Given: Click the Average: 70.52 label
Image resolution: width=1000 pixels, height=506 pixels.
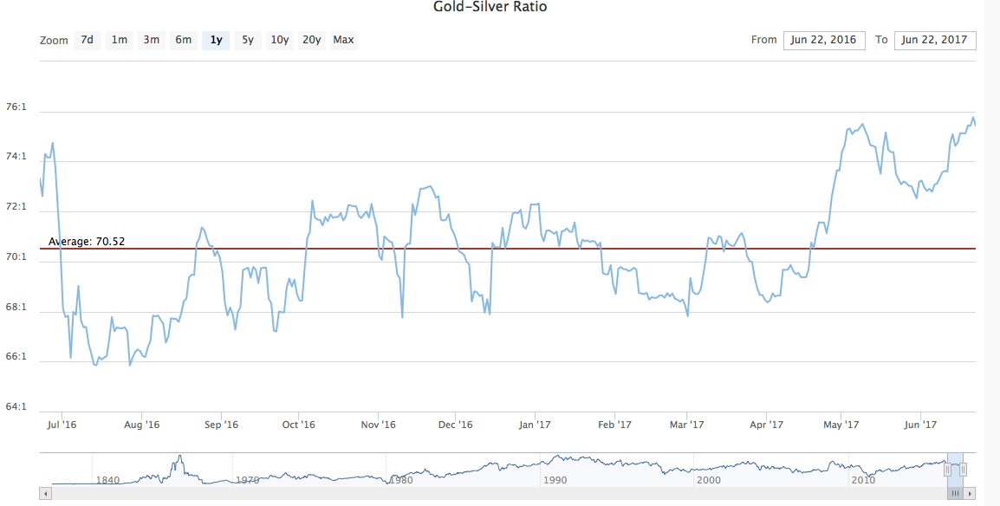Looking at the screenshot, I should [x=87, y=242].
